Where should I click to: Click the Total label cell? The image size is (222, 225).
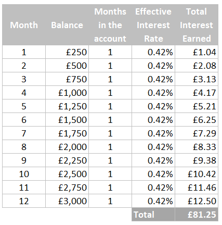pos(153,215)
